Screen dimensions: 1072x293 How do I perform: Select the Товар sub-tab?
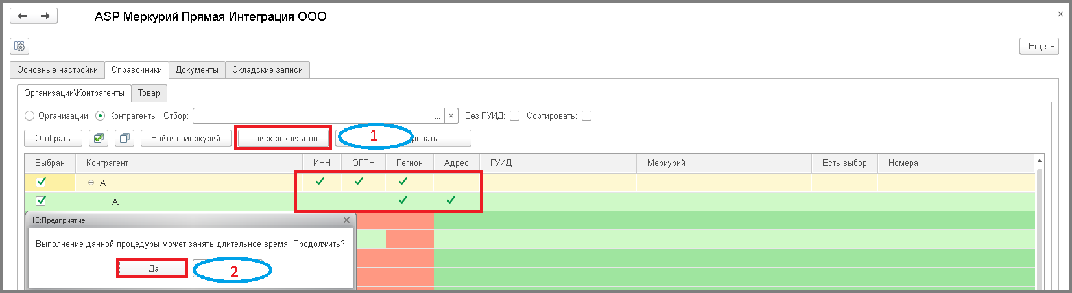tap(149, 93)
